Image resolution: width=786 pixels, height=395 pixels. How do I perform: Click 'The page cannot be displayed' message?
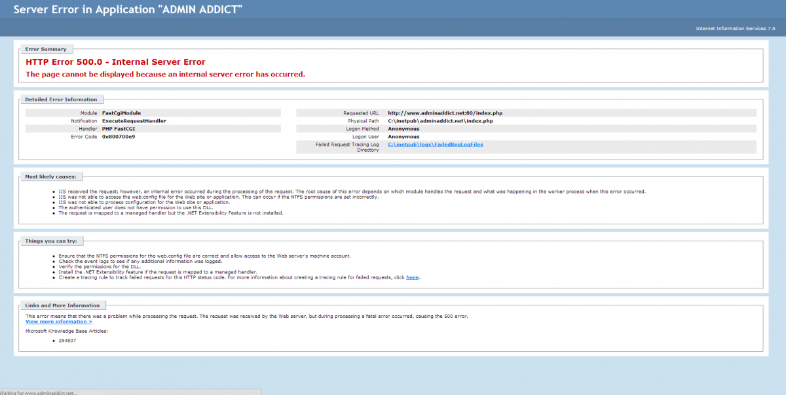pos(165,74)
